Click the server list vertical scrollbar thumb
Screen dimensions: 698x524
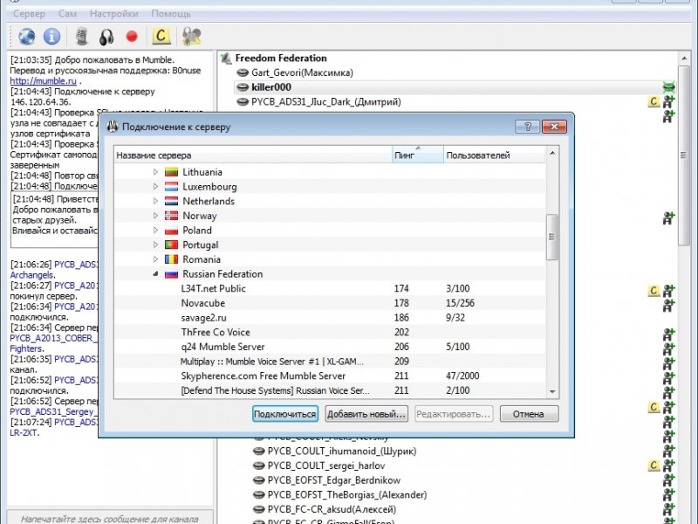(x=552, y=237)
